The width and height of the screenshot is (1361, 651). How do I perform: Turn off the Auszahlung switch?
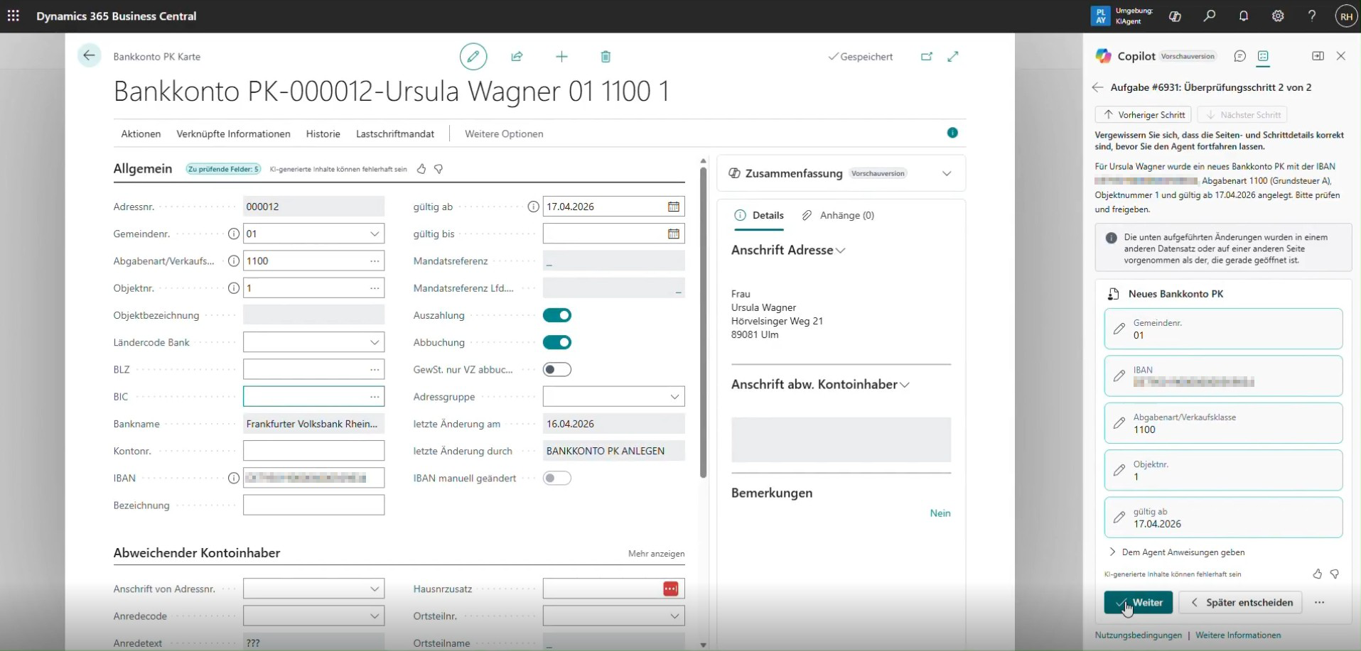557,315
